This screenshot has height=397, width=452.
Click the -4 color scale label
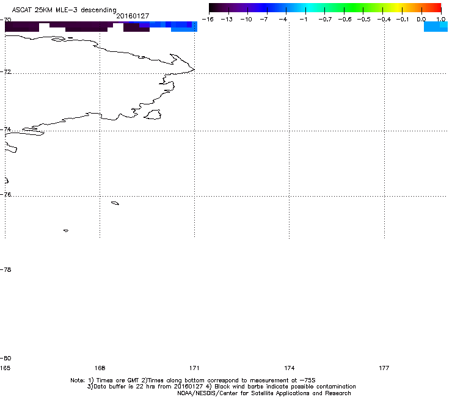pos(283,20)
